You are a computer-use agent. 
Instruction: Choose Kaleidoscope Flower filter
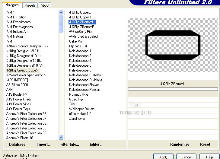click(x=84, y=85)
